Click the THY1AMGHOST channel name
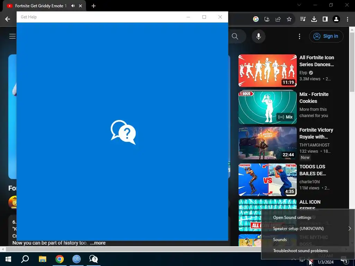 pyautogui.click(x=314, y=145)
